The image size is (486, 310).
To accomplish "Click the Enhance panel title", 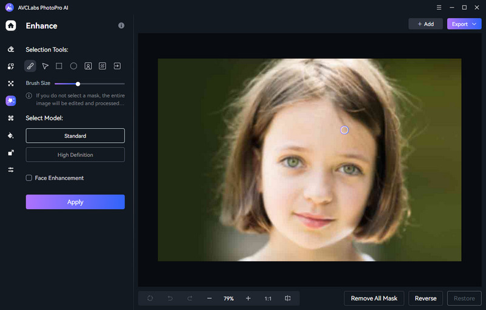I will coord(41,26).
